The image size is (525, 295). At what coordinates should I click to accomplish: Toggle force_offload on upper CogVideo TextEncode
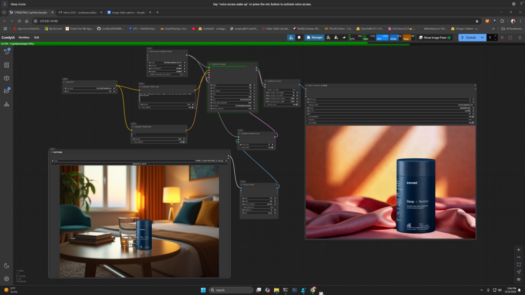[168, 108]
